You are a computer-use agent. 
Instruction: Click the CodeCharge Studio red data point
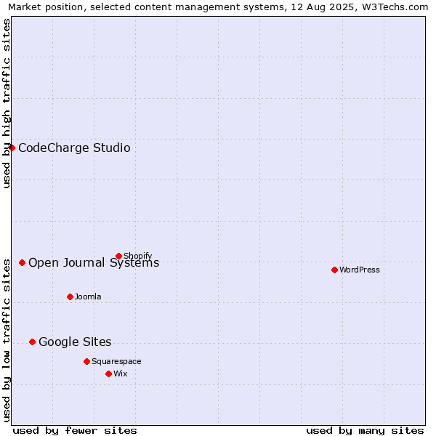12,148
